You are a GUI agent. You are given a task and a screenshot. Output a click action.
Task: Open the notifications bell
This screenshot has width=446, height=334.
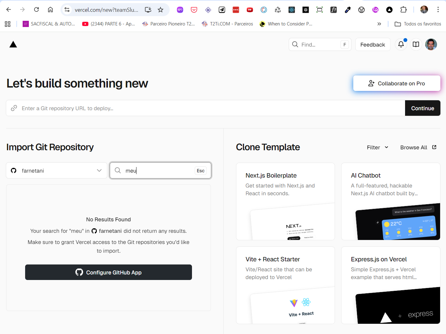coord(401,44)
